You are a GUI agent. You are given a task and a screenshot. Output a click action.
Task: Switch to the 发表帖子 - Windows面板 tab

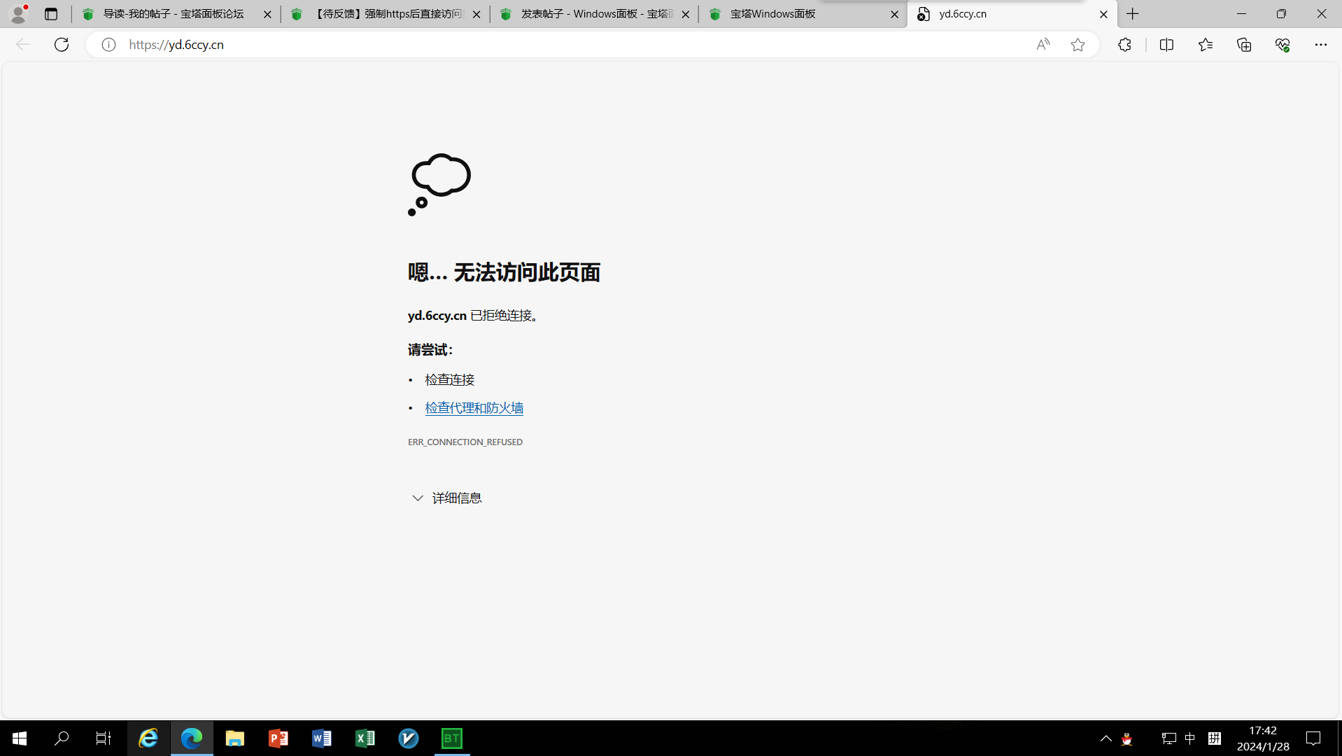[594, 14]
